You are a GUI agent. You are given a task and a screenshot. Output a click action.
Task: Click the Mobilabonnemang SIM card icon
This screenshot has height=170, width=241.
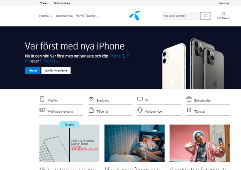point(42,110)
